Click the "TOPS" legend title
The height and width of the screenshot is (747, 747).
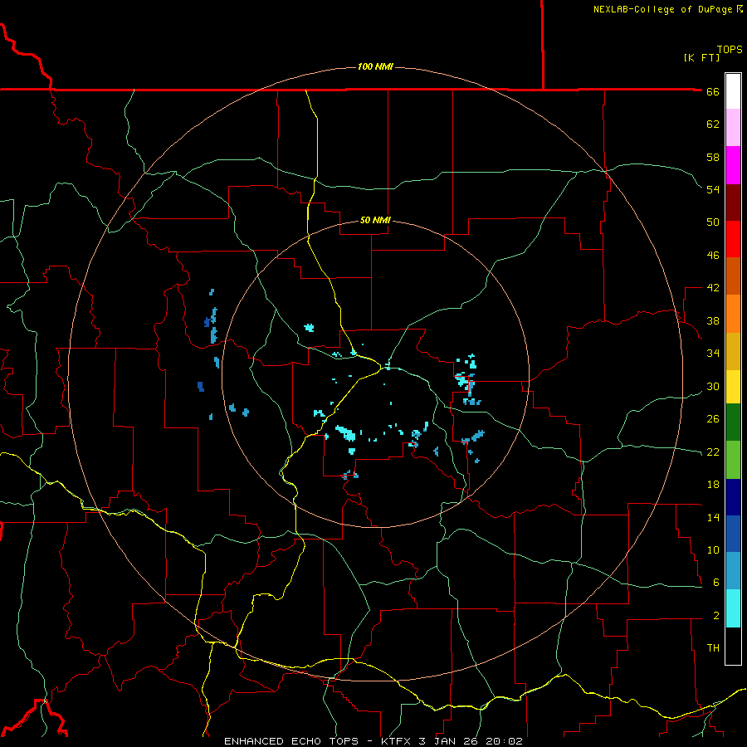[x=730, y=50]
